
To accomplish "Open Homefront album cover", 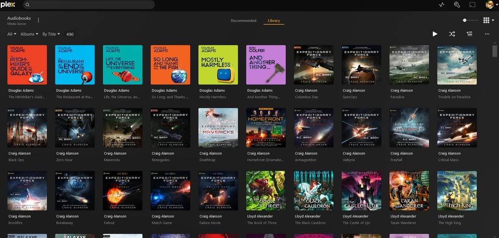I will (x=266, y=128).
